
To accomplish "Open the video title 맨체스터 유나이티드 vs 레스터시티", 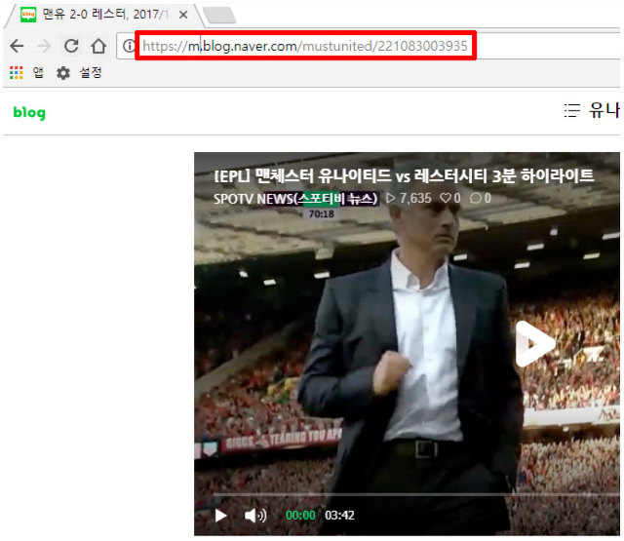I will [x=404, y=175].
